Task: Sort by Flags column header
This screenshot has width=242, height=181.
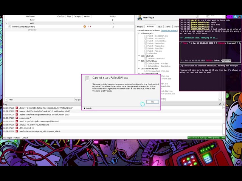Action: point(69,17)
